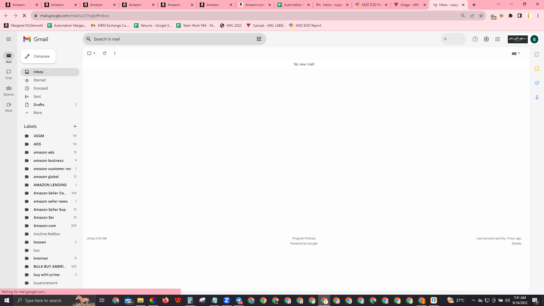Image resolution: width=544 pixels, height=306 pixels.
Task: Open Gmail main menu hamburger
Action: pos(8,39)
